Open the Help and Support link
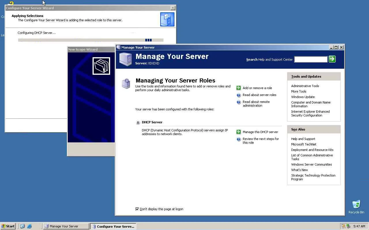The image size is (369, 230). [303, 139]
